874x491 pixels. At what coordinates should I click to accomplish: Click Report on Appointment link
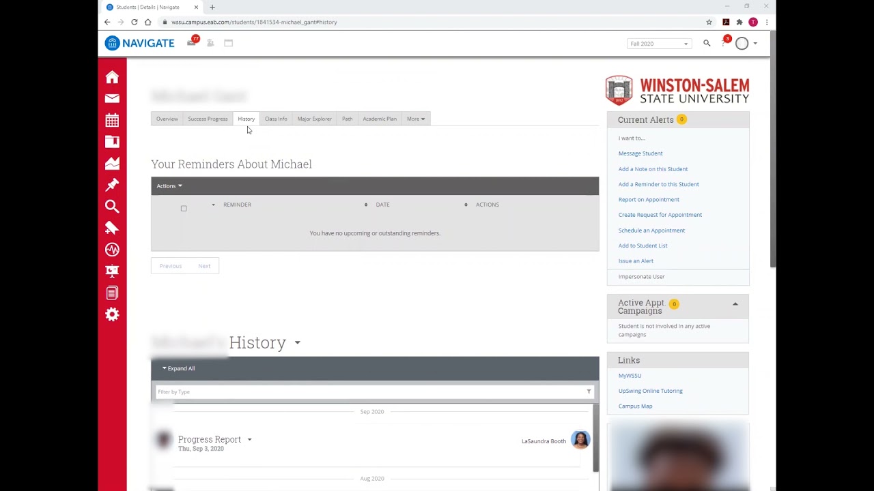(649, 200)
